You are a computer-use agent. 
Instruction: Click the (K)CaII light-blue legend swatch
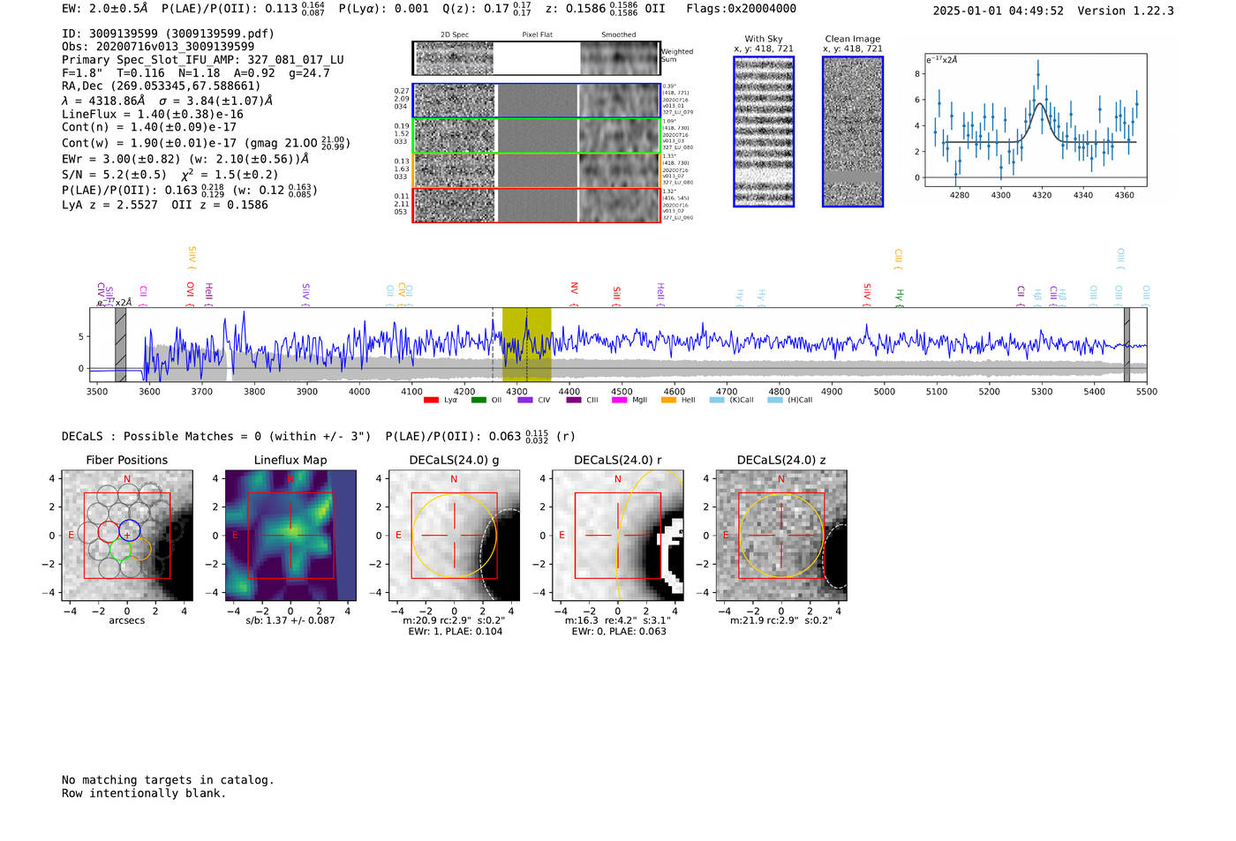click(x=717, y=400)
